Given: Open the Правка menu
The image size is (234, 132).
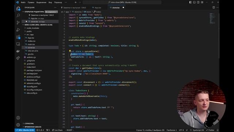Looking at the screenshot, I should pos(31,3).
